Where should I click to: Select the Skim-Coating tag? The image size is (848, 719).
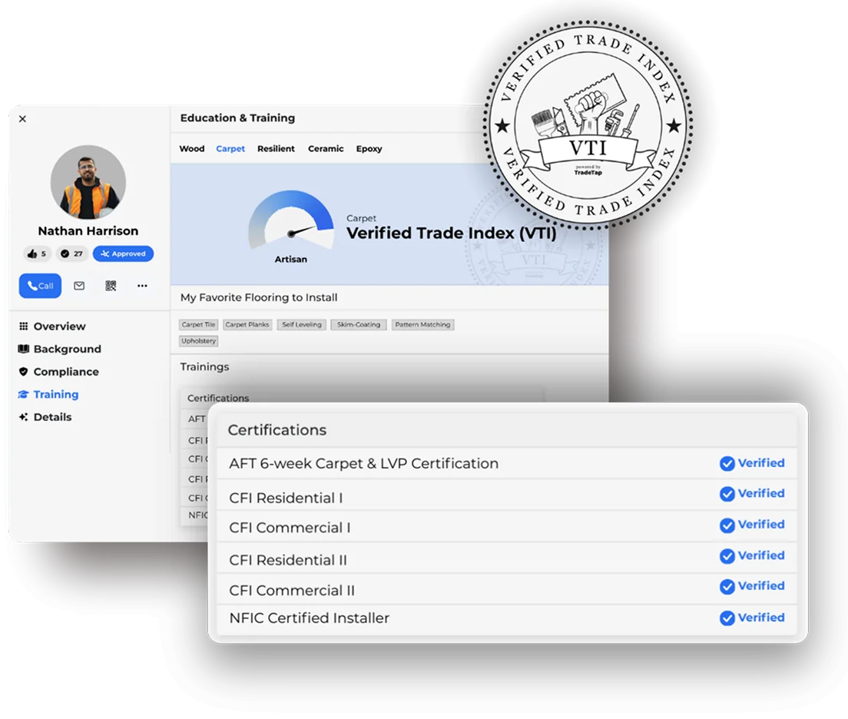pos(359,325)
